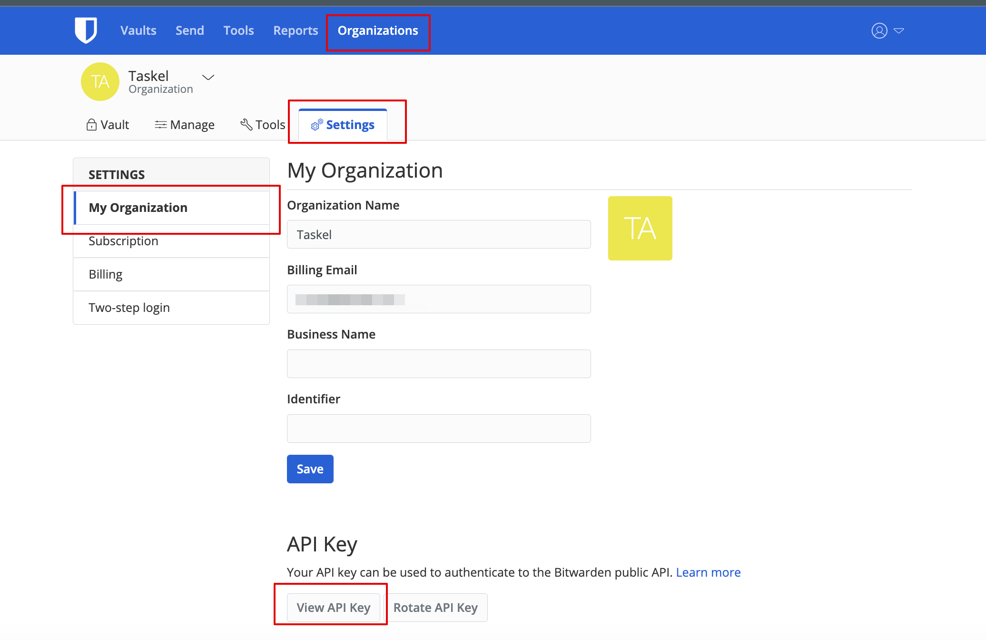Image resolution: width=986 pixels, height=640 pixels.
Task: Open Two-step login settings
Action: pos(129,308)
